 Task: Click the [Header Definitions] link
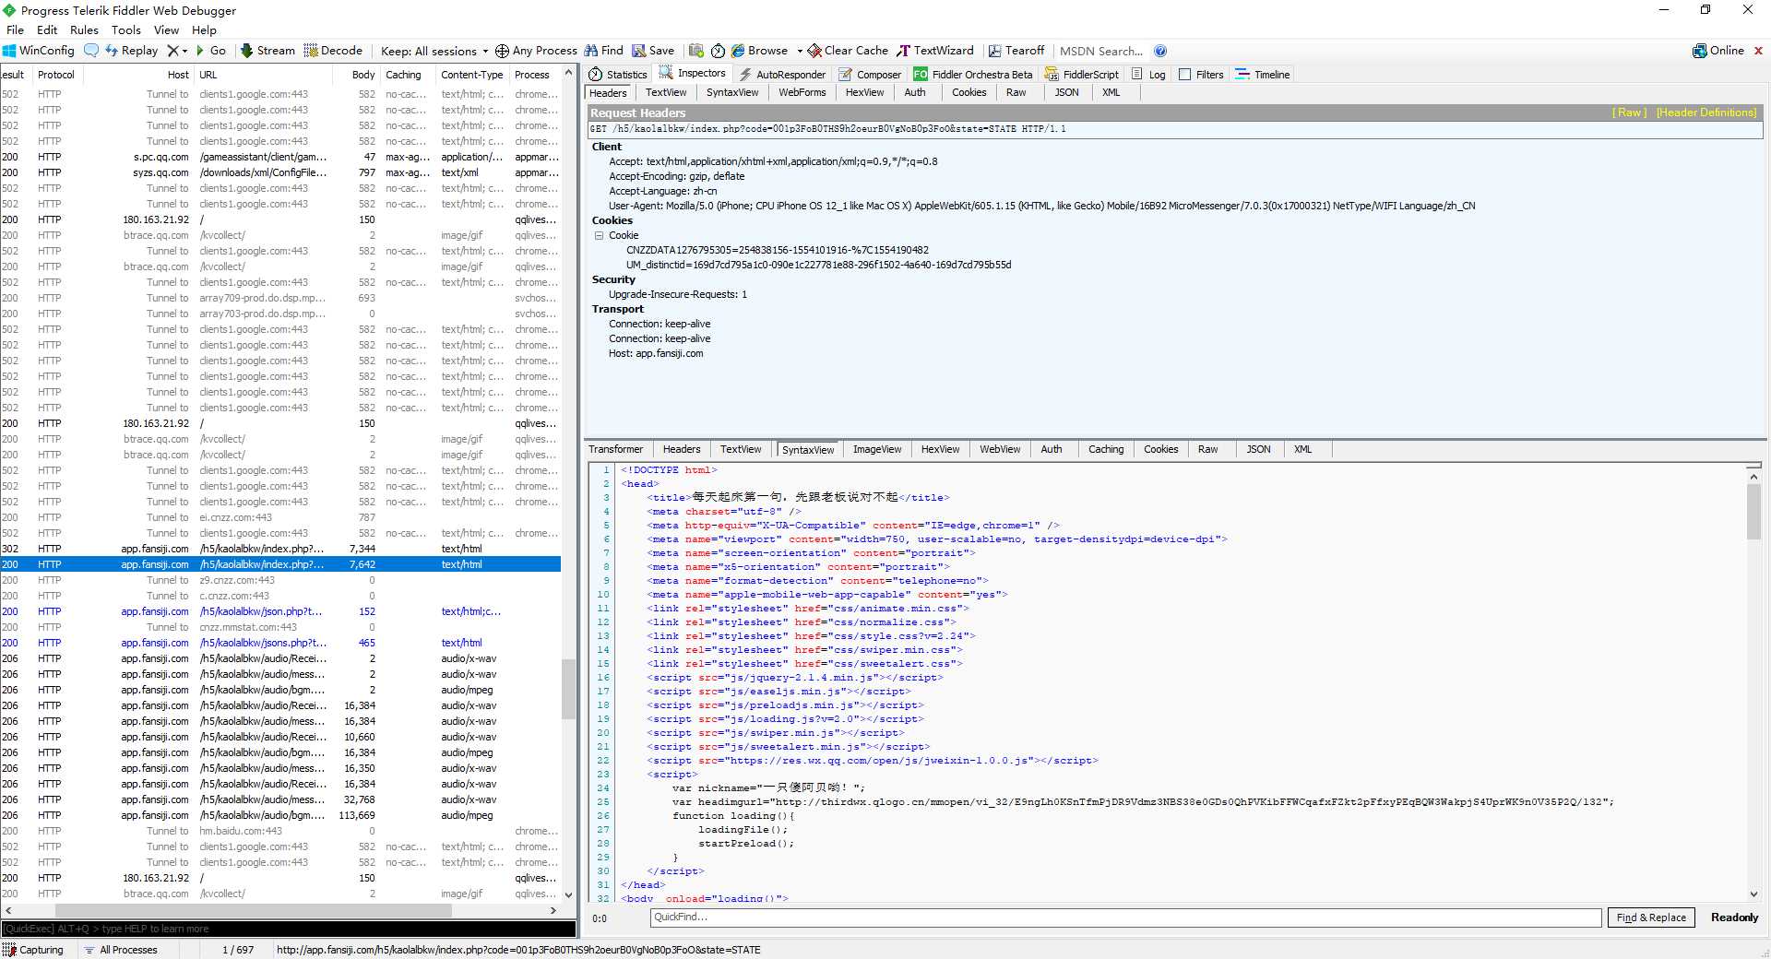[1706, 112]
